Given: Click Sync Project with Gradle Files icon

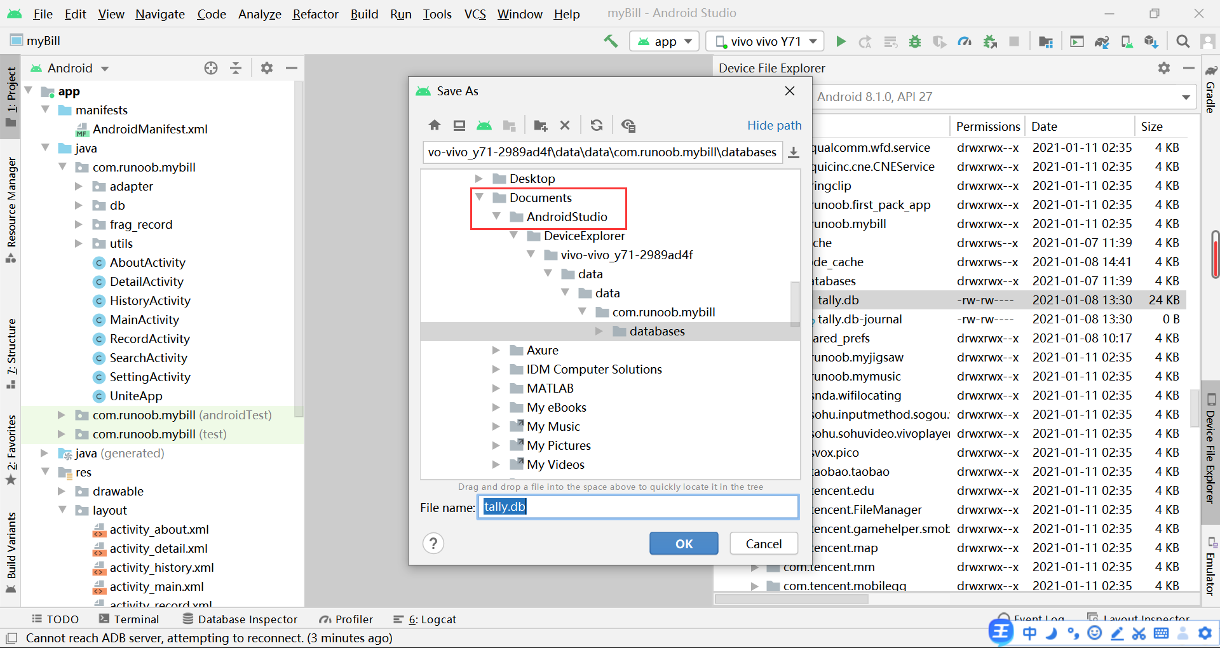Looking at the screenshot, I should [1102, 41].
